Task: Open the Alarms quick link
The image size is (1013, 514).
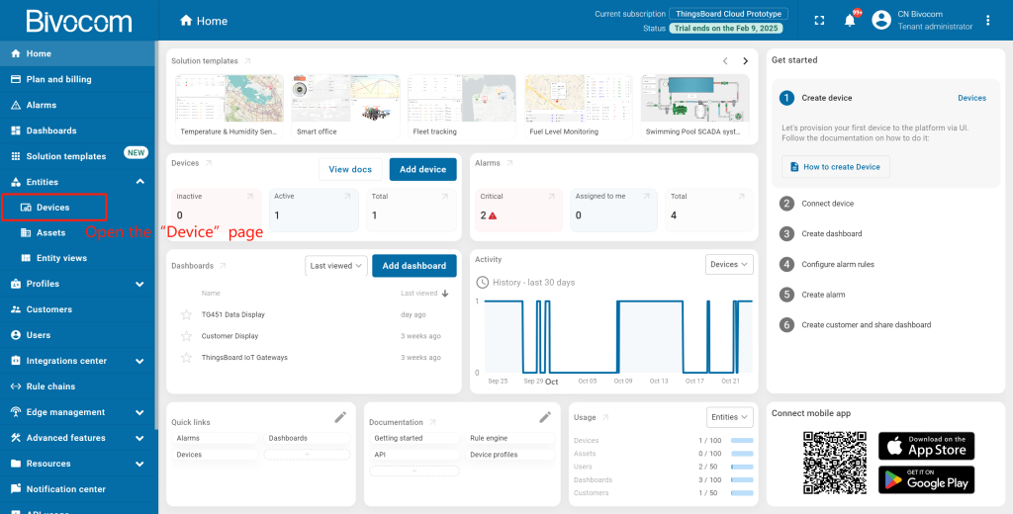Action: 215,438
